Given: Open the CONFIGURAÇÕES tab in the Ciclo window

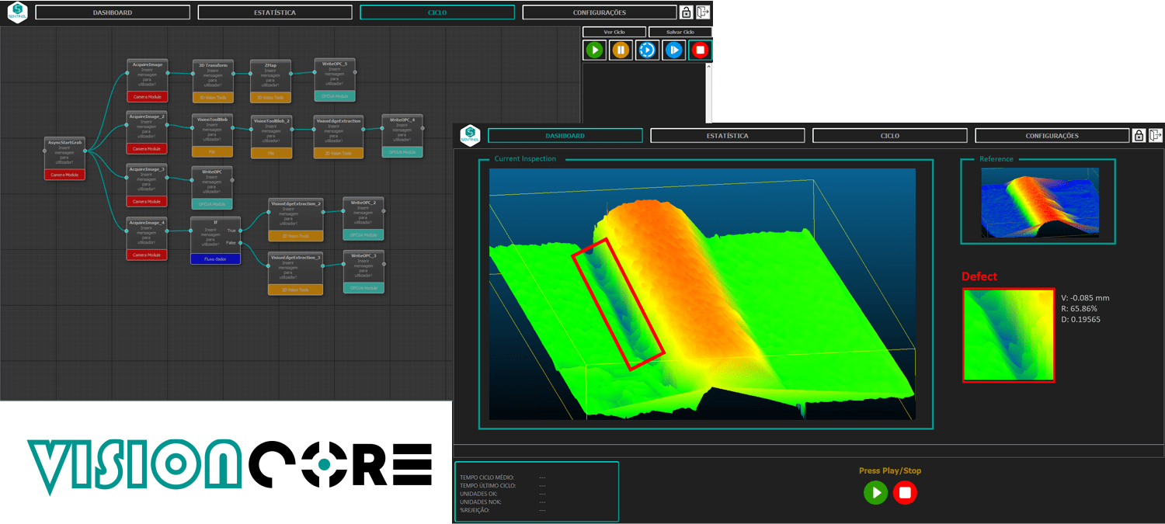Looking at the screenshot, I should point(600,12).
